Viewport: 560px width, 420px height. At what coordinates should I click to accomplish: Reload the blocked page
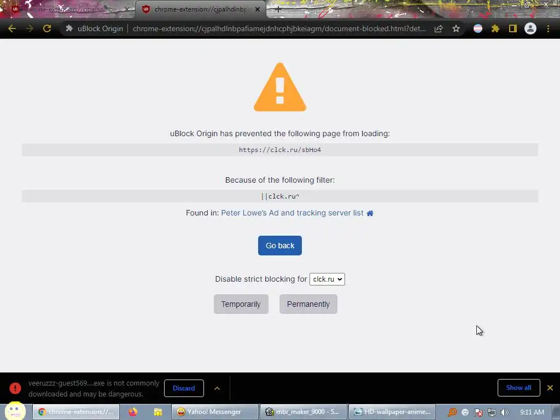coord(47,28)
